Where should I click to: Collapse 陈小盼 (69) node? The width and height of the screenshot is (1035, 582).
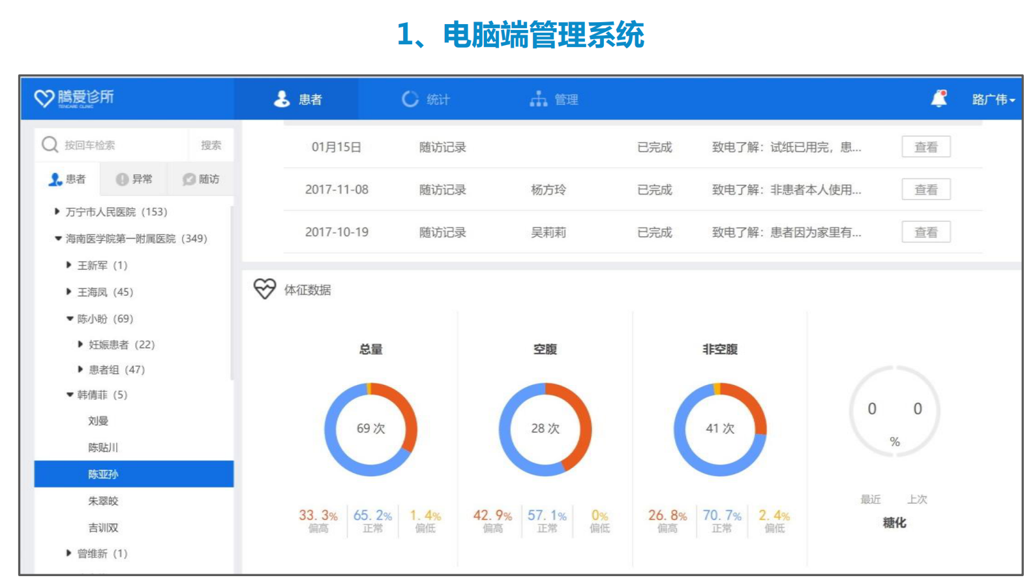tap(69, 318)
